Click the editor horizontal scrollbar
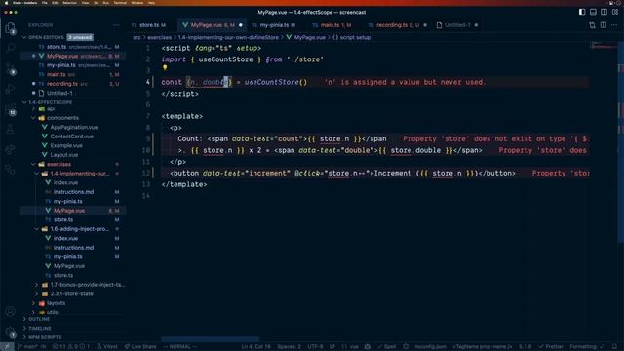Image resolution: width=624 pixels, height=351 pixels. pyautogui.click(x=211, y=339)
